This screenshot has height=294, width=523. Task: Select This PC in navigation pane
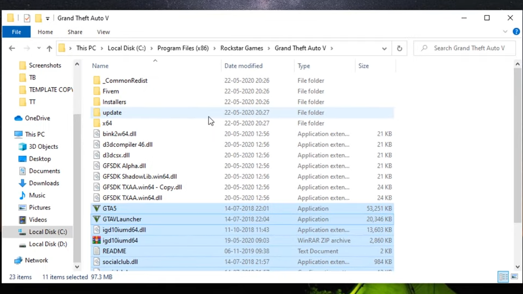(35, 134)
